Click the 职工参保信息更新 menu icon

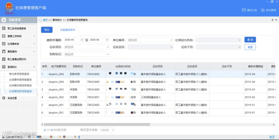pyautogui.click(x=4, y=28)
